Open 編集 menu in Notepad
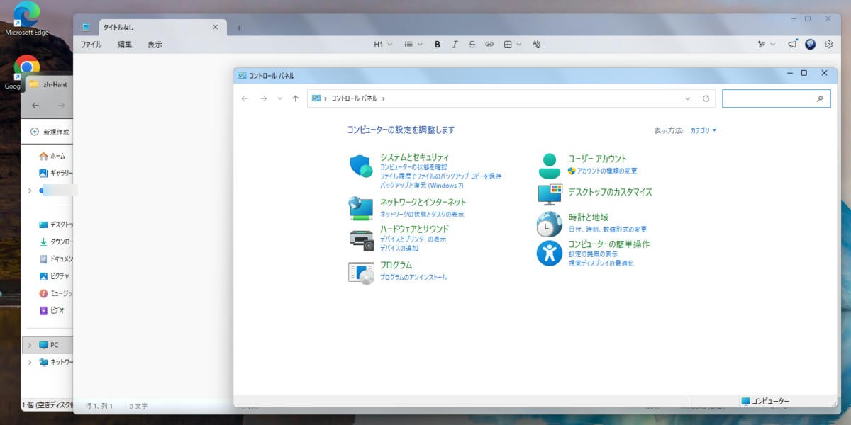This screenshot has width=851, height=425. point(125,45)
